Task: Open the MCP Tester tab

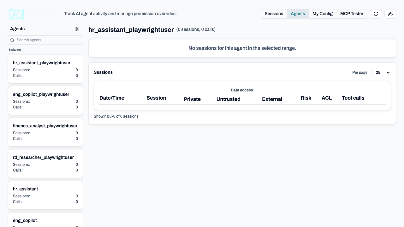Action: (x=352, y=14)
